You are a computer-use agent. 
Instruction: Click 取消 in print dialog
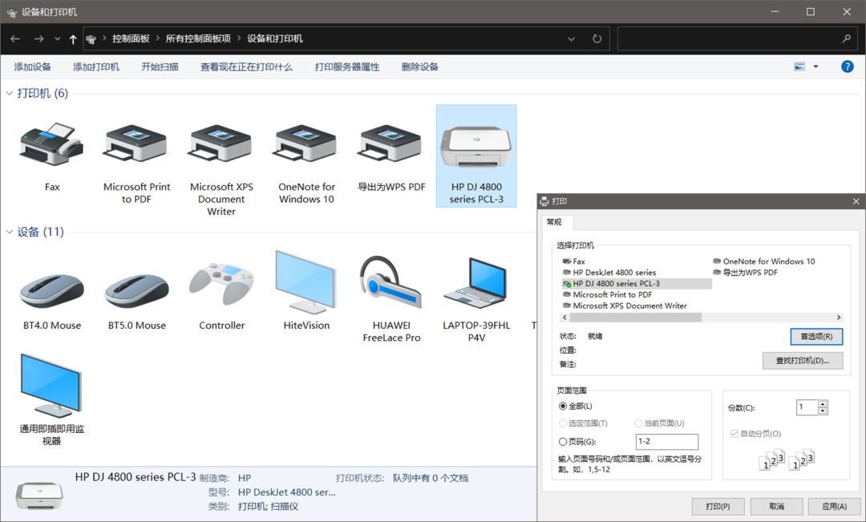click(x=776, y=507)
